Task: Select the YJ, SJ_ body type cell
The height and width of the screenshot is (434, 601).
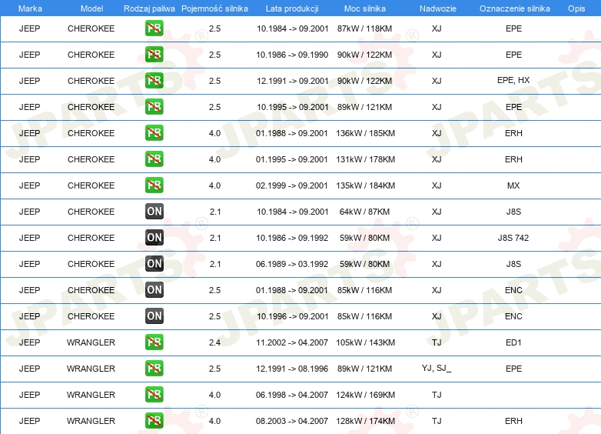Action: pyautogui.click(x=437, y=369)
